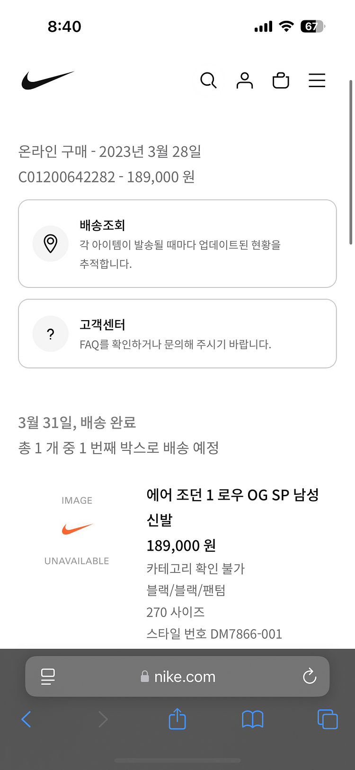Tap the unavailable product image thumbnail
Screen dimensions: 355x770
point(77,530)
